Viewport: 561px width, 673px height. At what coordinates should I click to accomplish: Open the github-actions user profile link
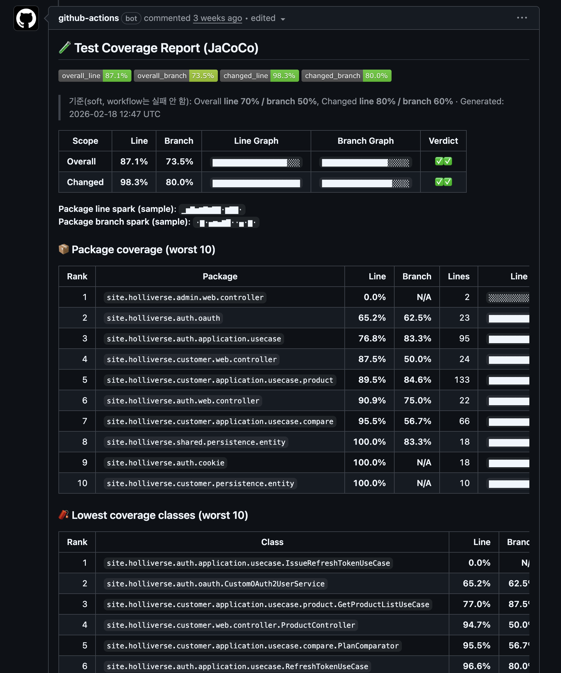[x=89, y=18]
